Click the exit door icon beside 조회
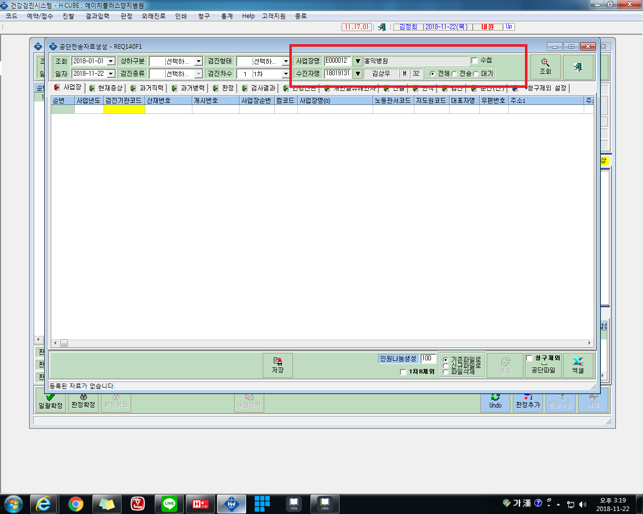 tap(578, 67)
